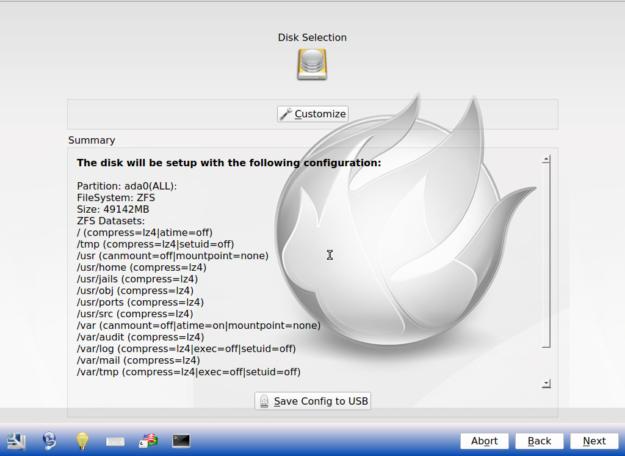Screen dimensions: 625x456
Task: Click the summary scrollbar down arrow
Action: coord(546,384)
